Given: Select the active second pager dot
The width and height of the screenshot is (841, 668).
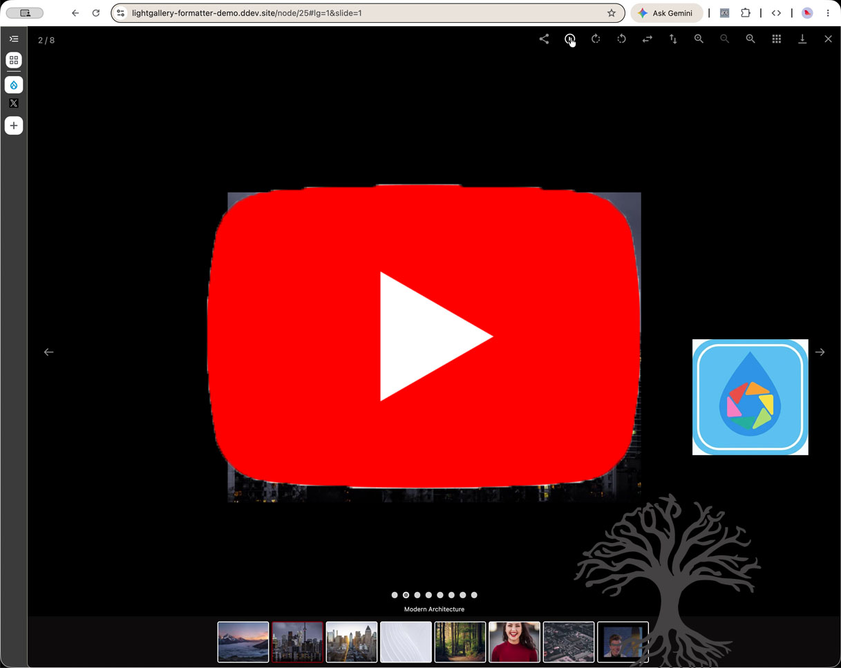Looking at the screenshot, I should (406, 595).
